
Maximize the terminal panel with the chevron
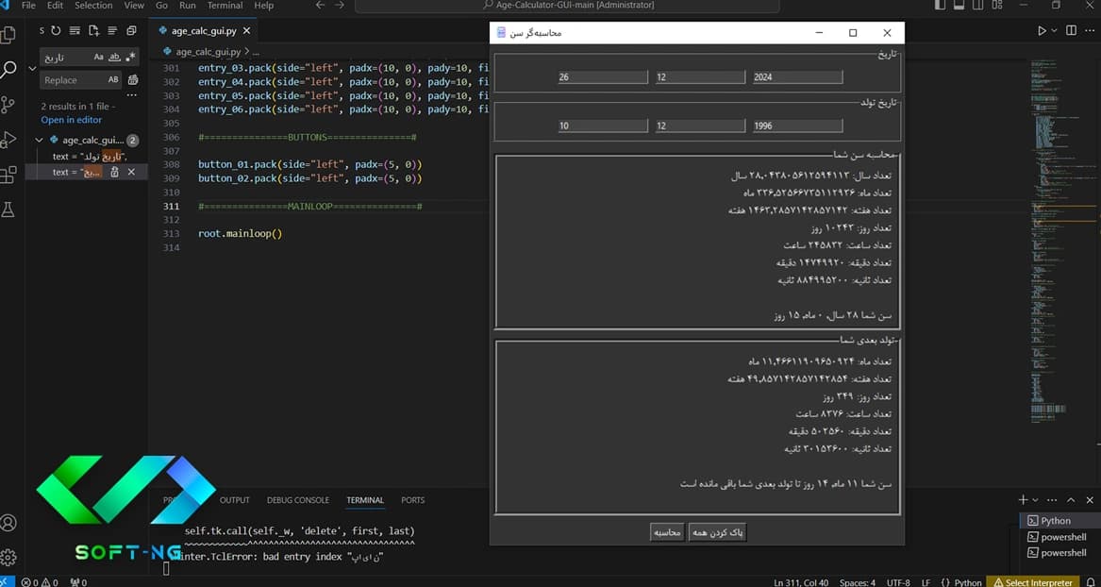coord(1071,500)
